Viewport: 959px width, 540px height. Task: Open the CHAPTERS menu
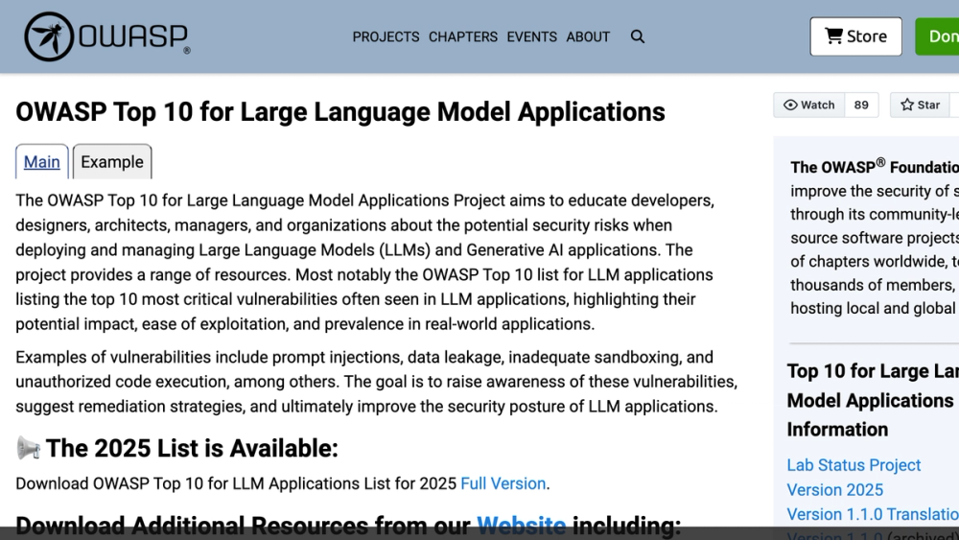463,36
